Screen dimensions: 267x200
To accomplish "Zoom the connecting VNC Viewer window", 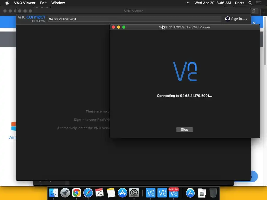I will coord(124,27).
